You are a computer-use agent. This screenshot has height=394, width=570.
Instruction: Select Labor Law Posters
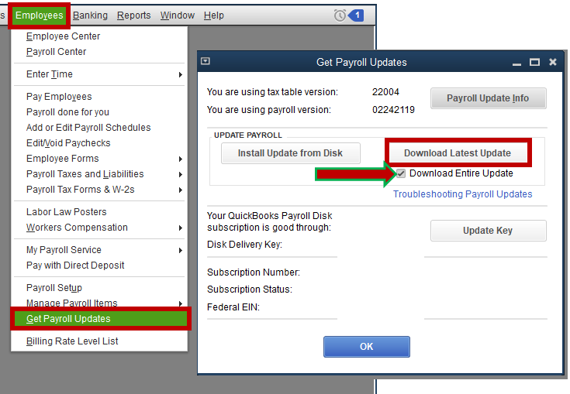tap(66, 212)
